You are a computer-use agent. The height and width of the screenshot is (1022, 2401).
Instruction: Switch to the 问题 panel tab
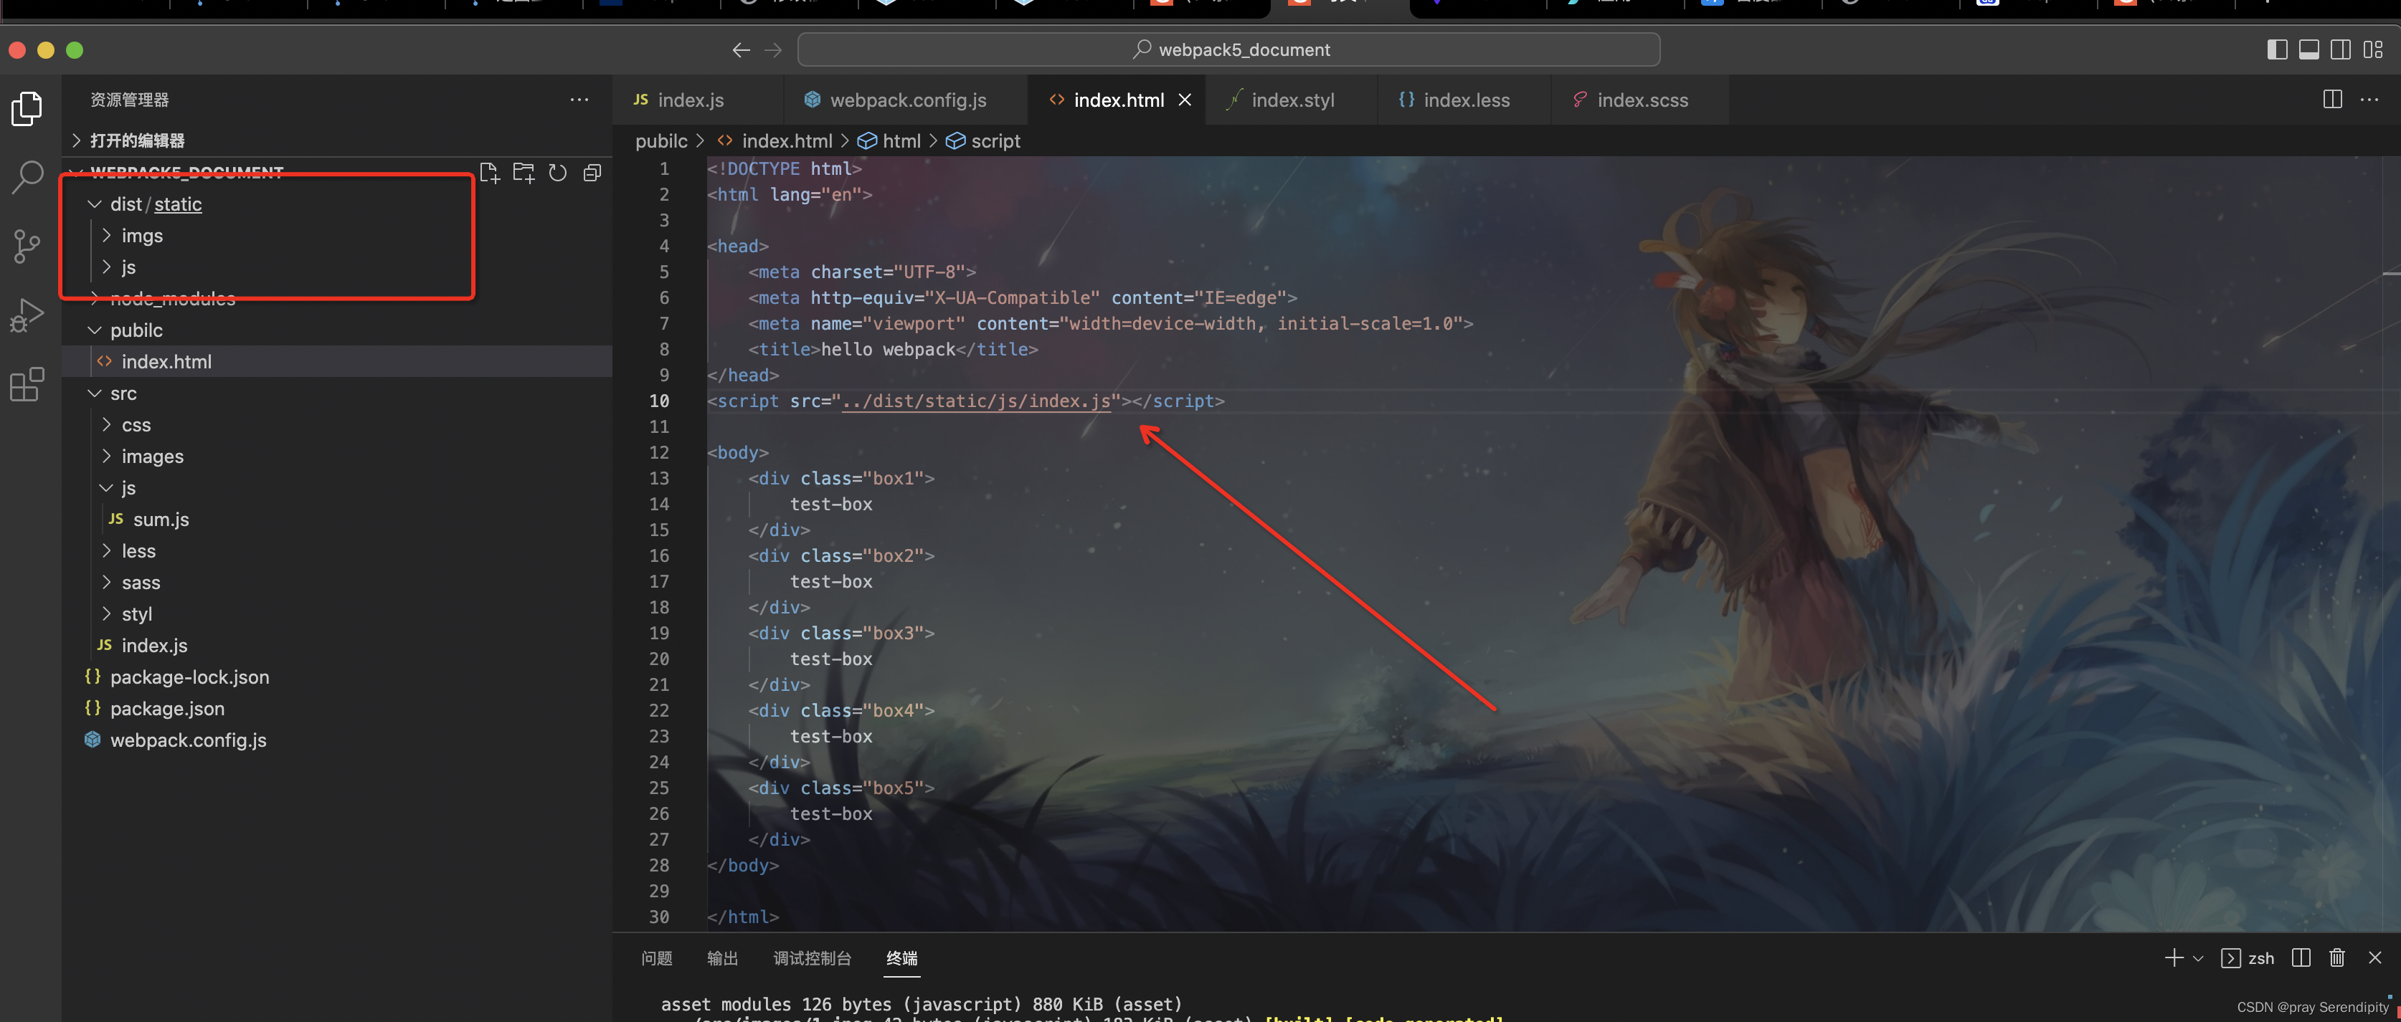656,959
